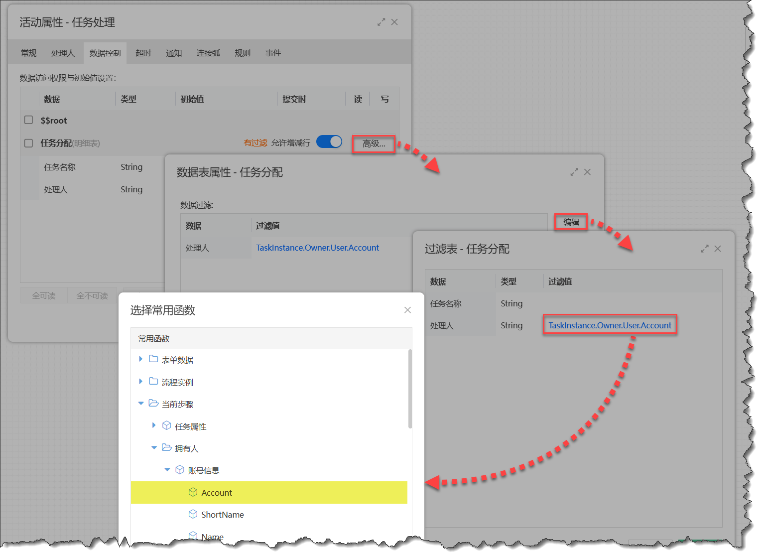Click the cube icon next to 任务属性
Screen dimensions: 765x559
coord(167,426)
